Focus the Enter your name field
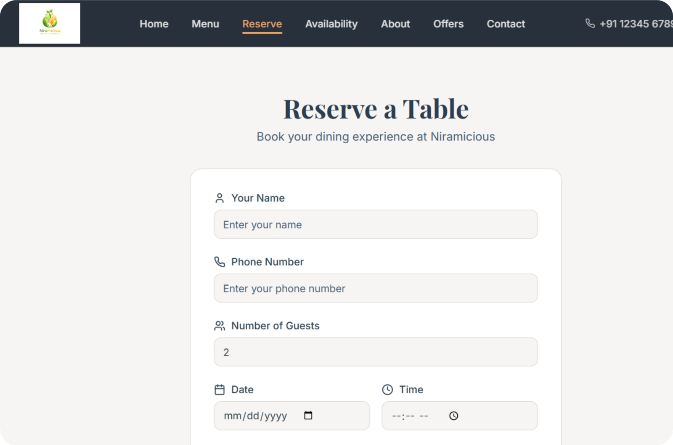The height and width of the screenshot is (445, 673). [376, 224]
